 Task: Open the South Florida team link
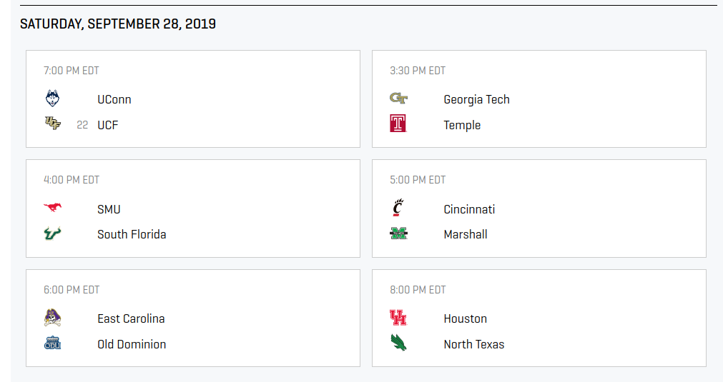point(132,234)
